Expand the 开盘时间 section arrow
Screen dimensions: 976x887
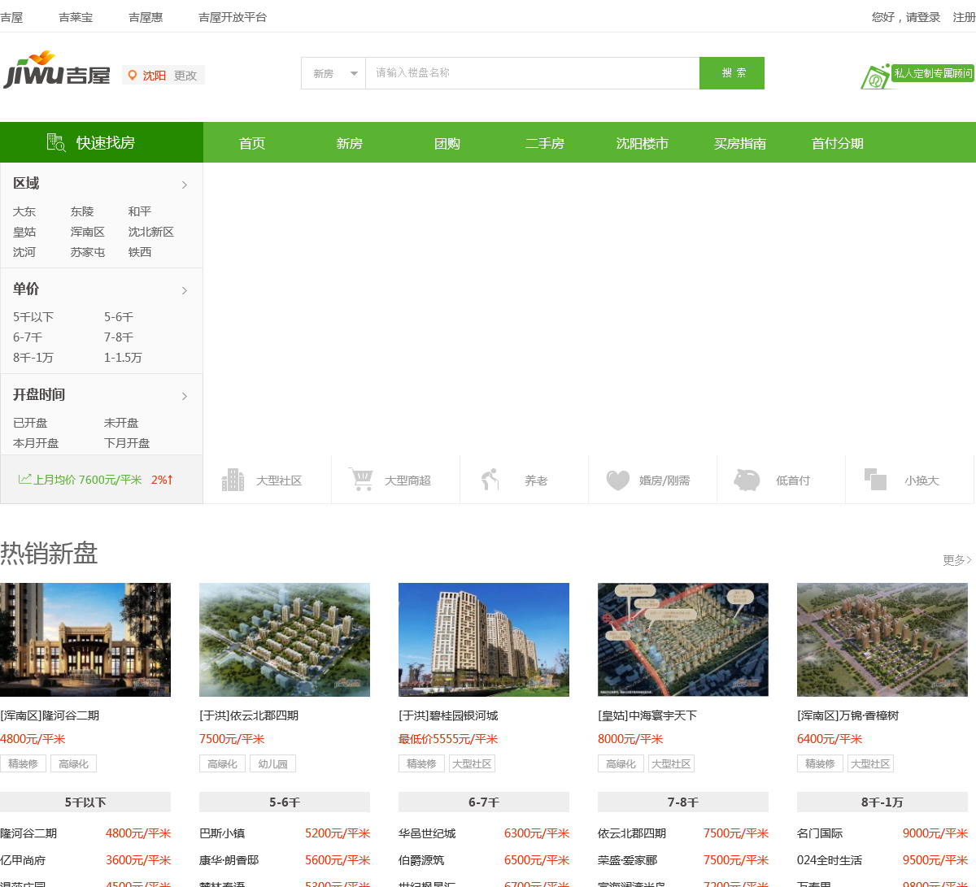[x=185, y=396]
